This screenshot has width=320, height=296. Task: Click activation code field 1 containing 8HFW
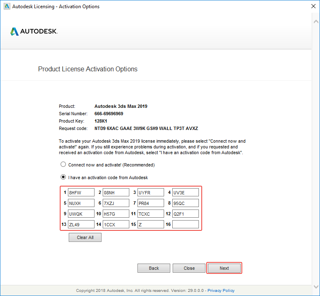[81, 192]
